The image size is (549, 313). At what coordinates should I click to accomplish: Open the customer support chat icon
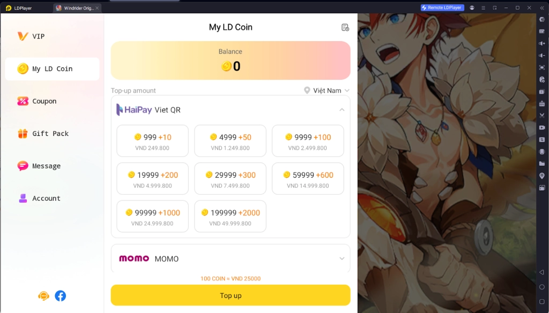[x=43, y=296]
